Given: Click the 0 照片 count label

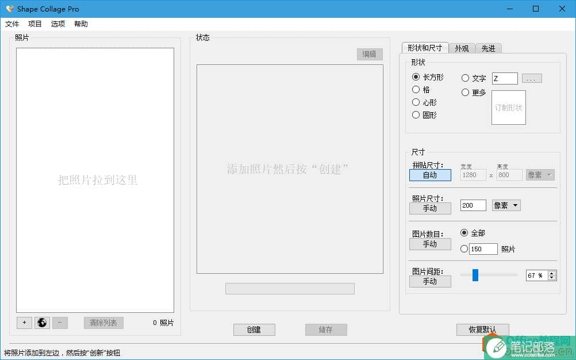Looking at the screenshot, I should coord(163,323).
